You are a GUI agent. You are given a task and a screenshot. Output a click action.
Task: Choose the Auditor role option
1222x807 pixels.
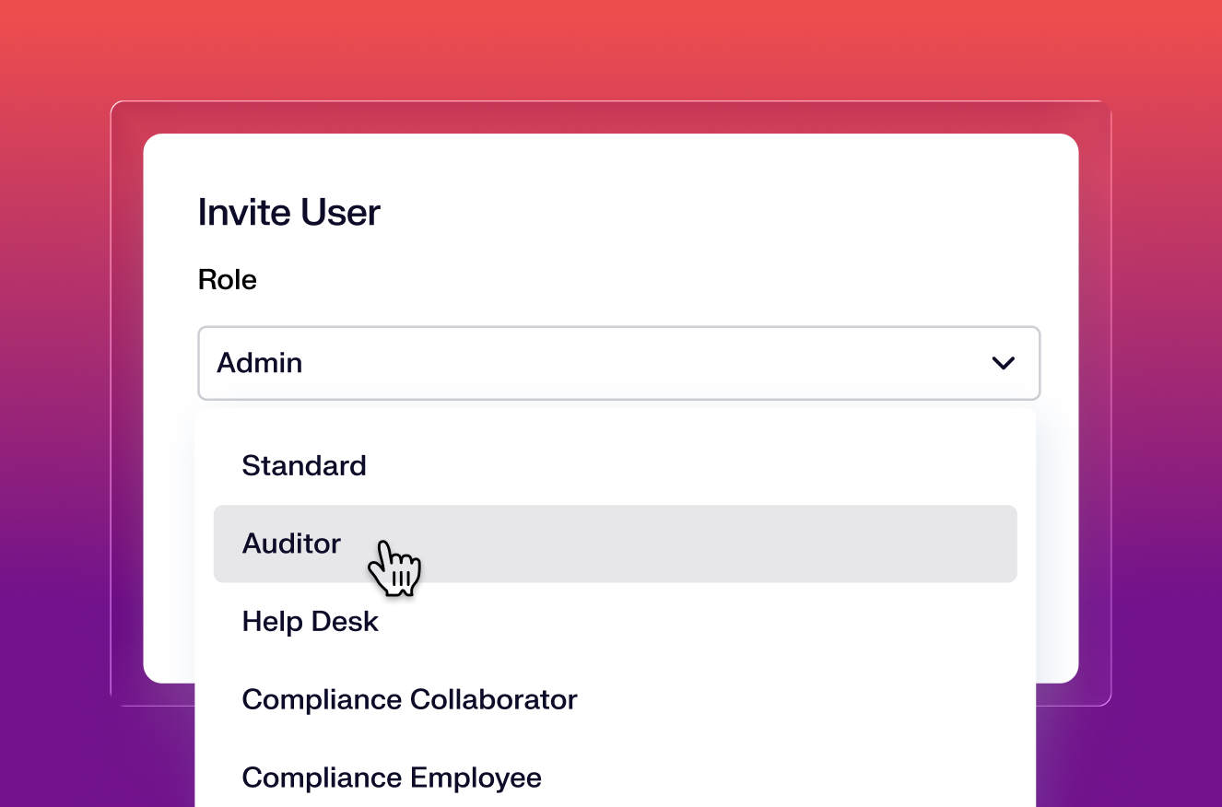pos(615,544)
